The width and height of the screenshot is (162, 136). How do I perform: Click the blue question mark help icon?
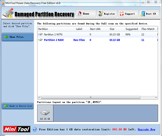(x=35, y=129)
